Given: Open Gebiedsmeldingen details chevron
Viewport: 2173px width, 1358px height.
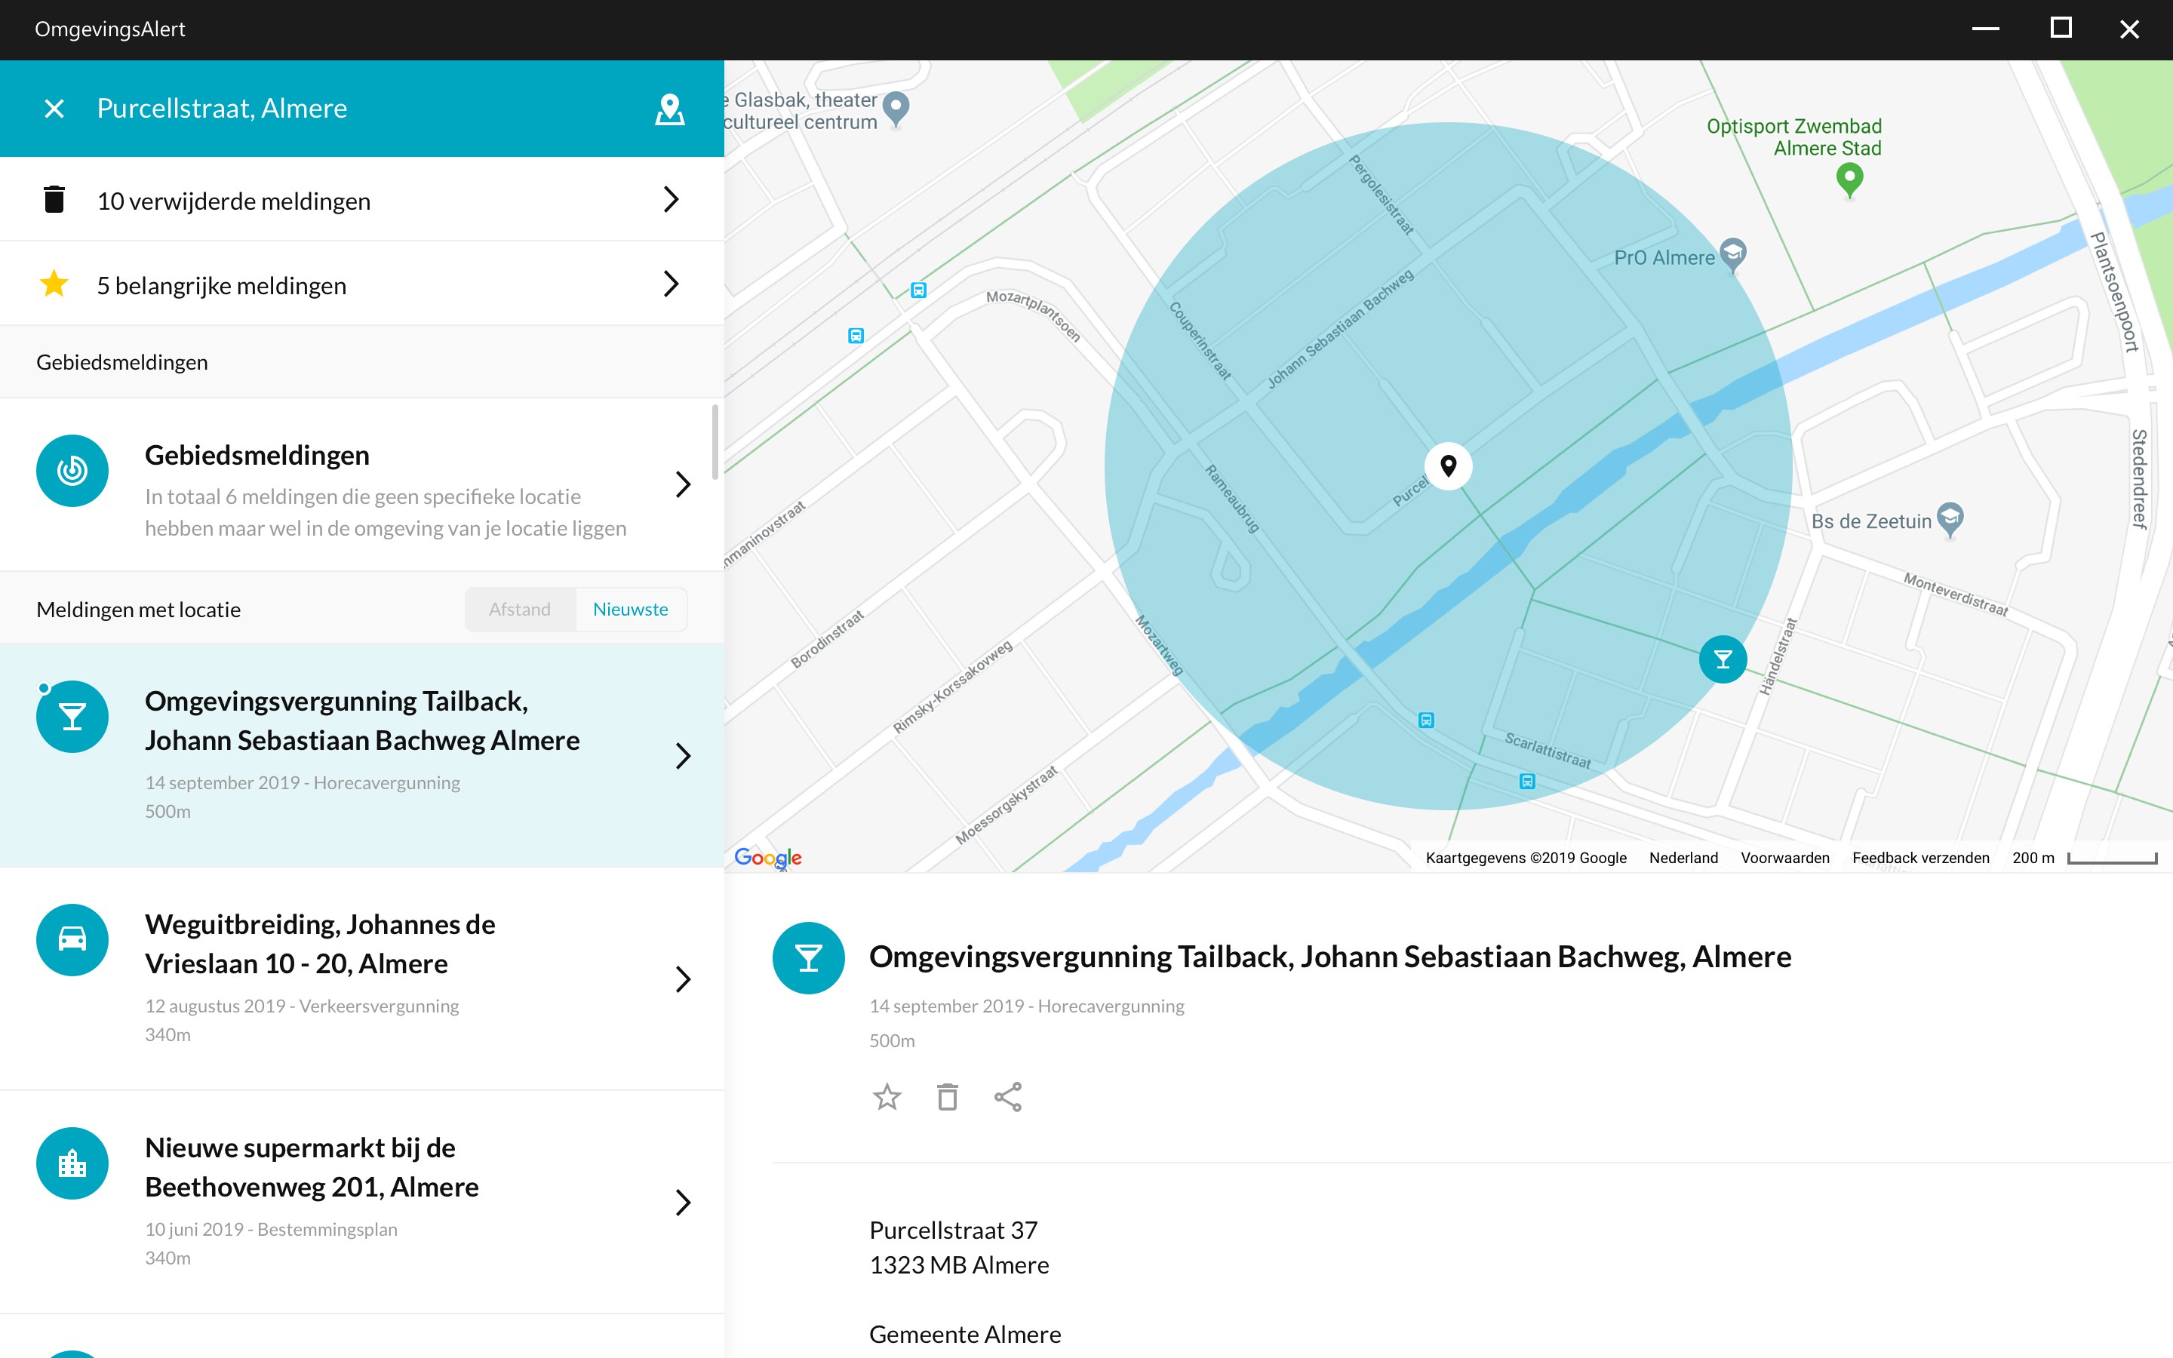Looking at the screenshot, I should [x=682, y=485].
